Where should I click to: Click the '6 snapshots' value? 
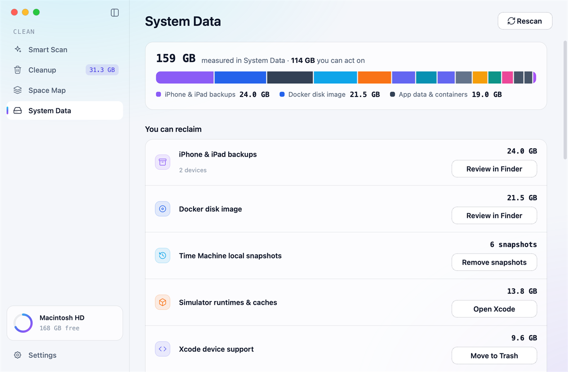(x=514, y=245)
